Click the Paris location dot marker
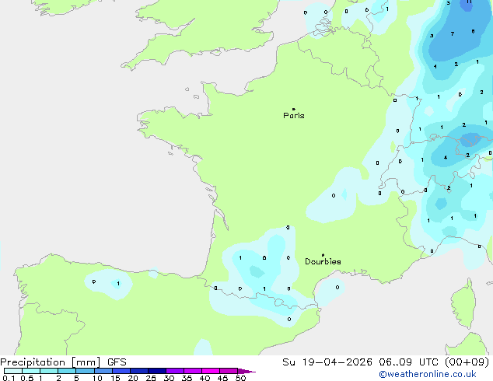 tap(294, 109)
